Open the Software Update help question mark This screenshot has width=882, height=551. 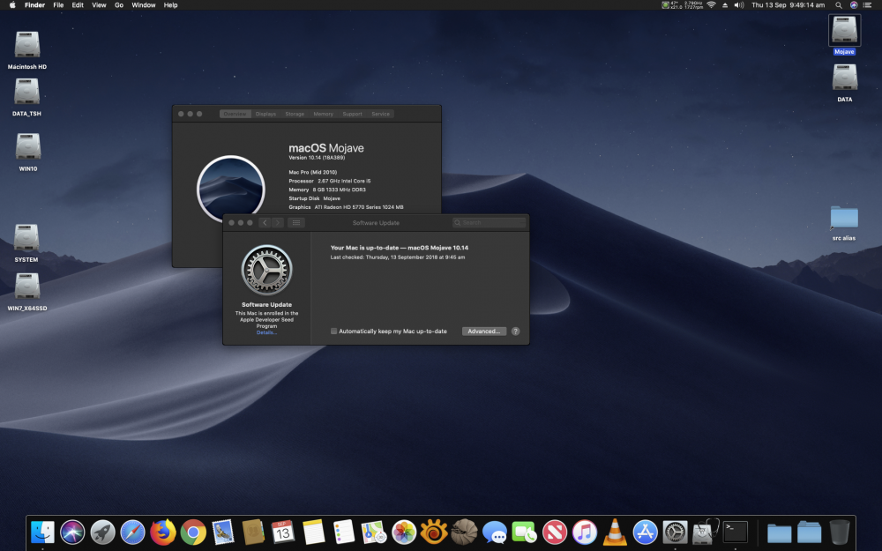(515, 331)
